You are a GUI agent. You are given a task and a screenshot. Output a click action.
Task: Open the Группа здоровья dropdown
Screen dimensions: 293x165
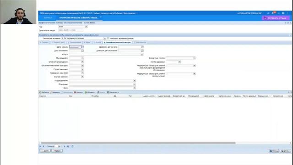(x=179, y=62)
